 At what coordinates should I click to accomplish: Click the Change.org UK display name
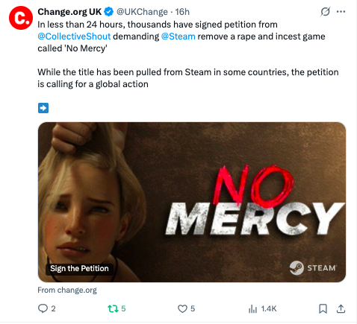click(69, 12)
